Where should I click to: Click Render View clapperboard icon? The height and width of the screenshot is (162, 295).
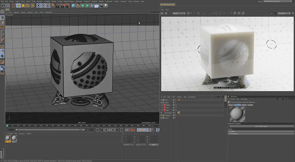(x=58, y=6)
